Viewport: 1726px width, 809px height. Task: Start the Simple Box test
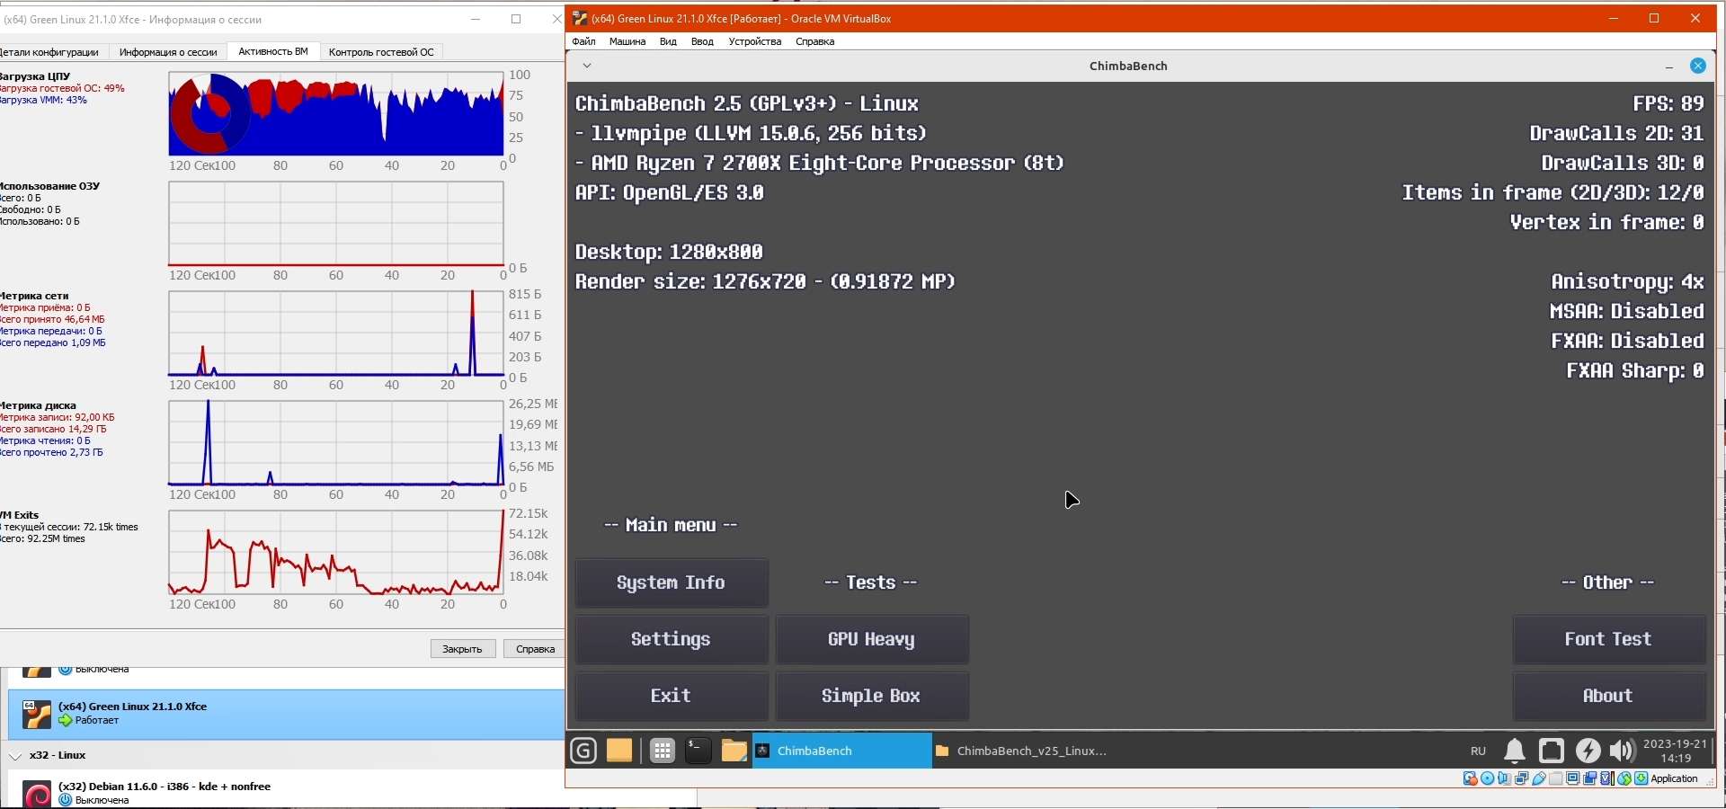(x=872, y=696)
